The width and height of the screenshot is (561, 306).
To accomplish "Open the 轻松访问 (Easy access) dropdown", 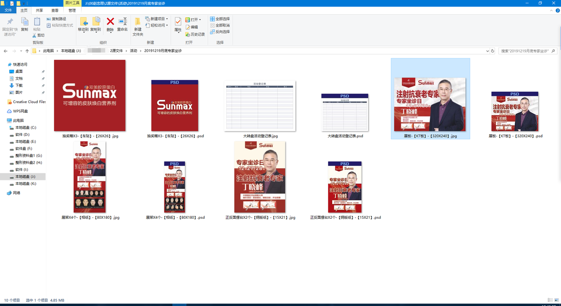I will (x=157, y=25).
